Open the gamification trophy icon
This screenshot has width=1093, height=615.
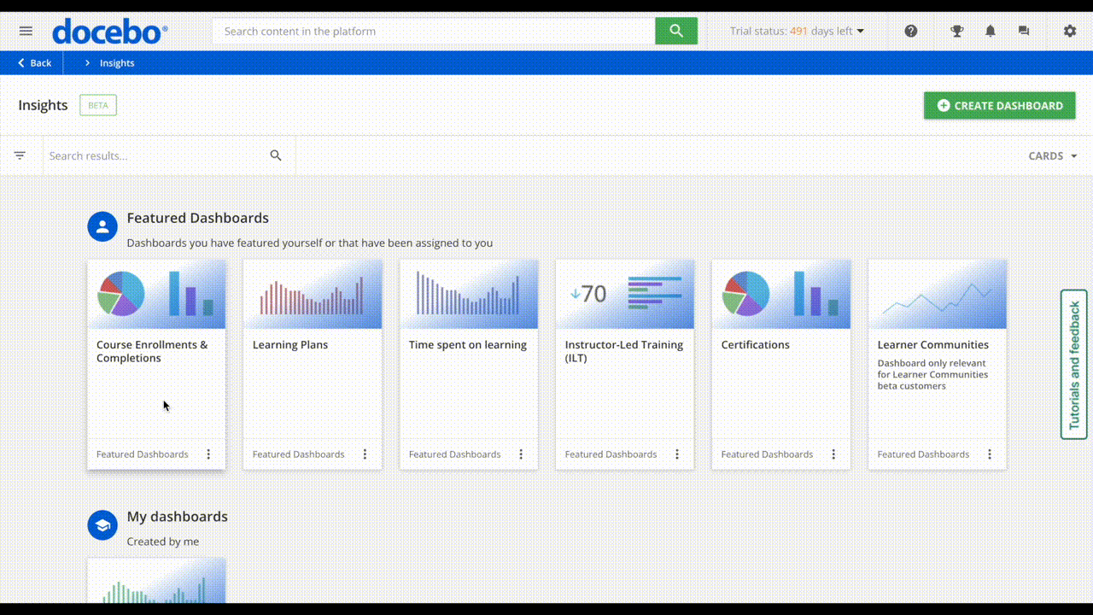pyautogui.click(x=956, y=31)
